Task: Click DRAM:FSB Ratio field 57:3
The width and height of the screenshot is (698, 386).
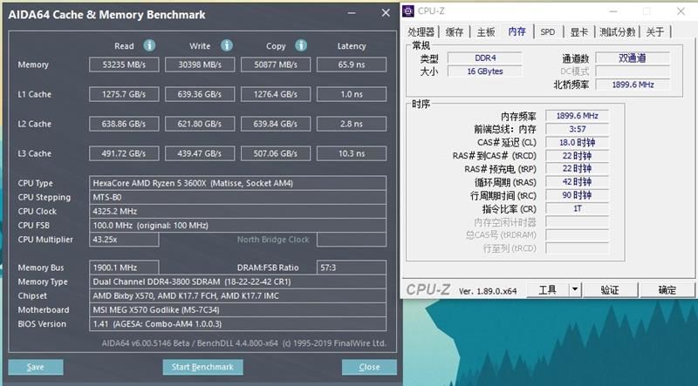Action: pyautogui.click(x=352, y=267)
